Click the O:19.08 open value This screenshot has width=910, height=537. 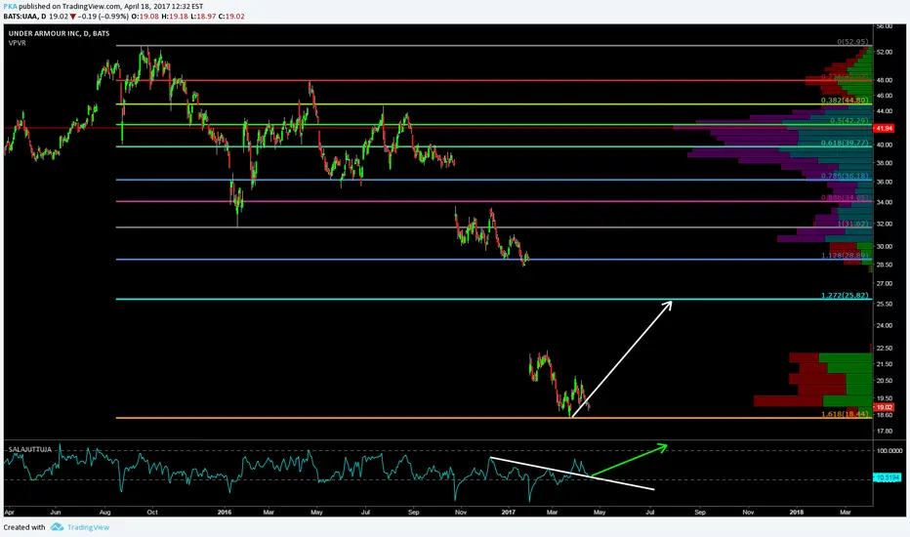pos(145,17)
